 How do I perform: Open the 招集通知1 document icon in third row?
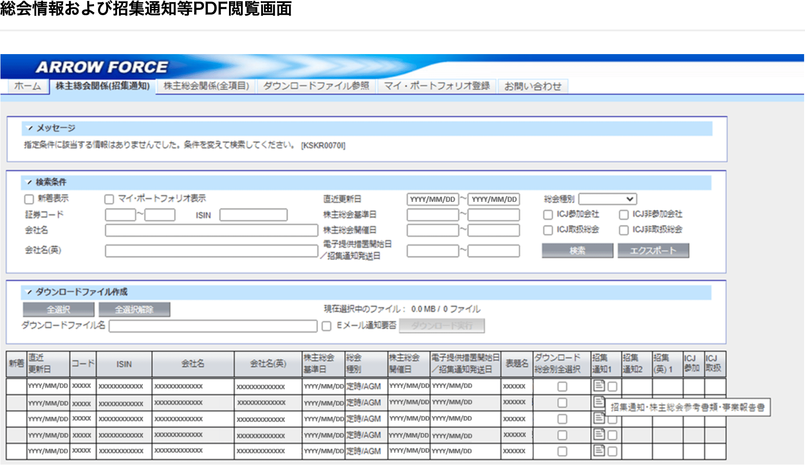(599, 418)
